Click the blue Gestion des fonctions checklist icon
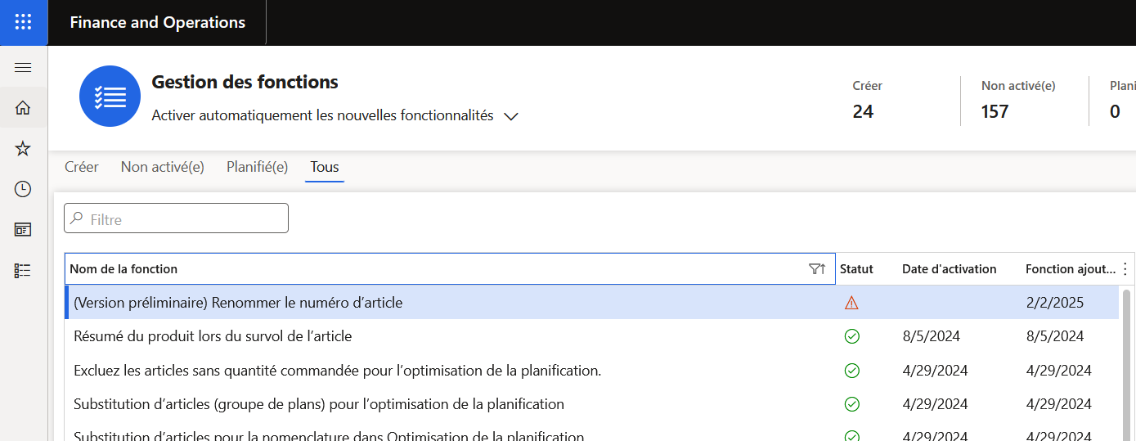 pos(110,97)
